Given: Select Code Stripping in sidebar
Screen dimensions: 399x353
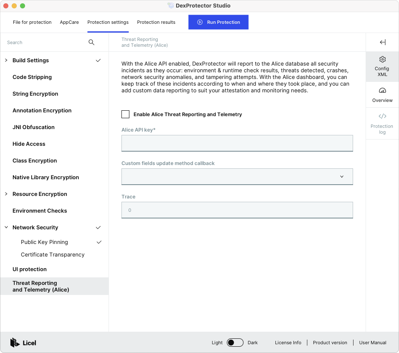Looking at the screenshot, I should 32,77.
